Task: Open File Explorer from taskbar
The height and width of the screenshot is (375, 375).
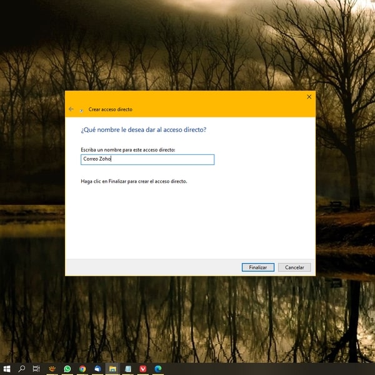Action: click(112, 369)
